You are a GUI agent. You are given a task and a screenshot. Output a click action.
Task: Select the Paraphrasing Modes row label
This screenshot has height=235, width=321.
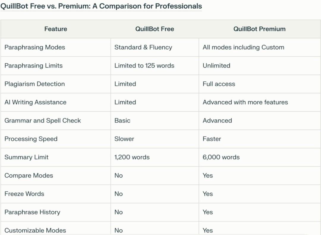pos(35,47)
